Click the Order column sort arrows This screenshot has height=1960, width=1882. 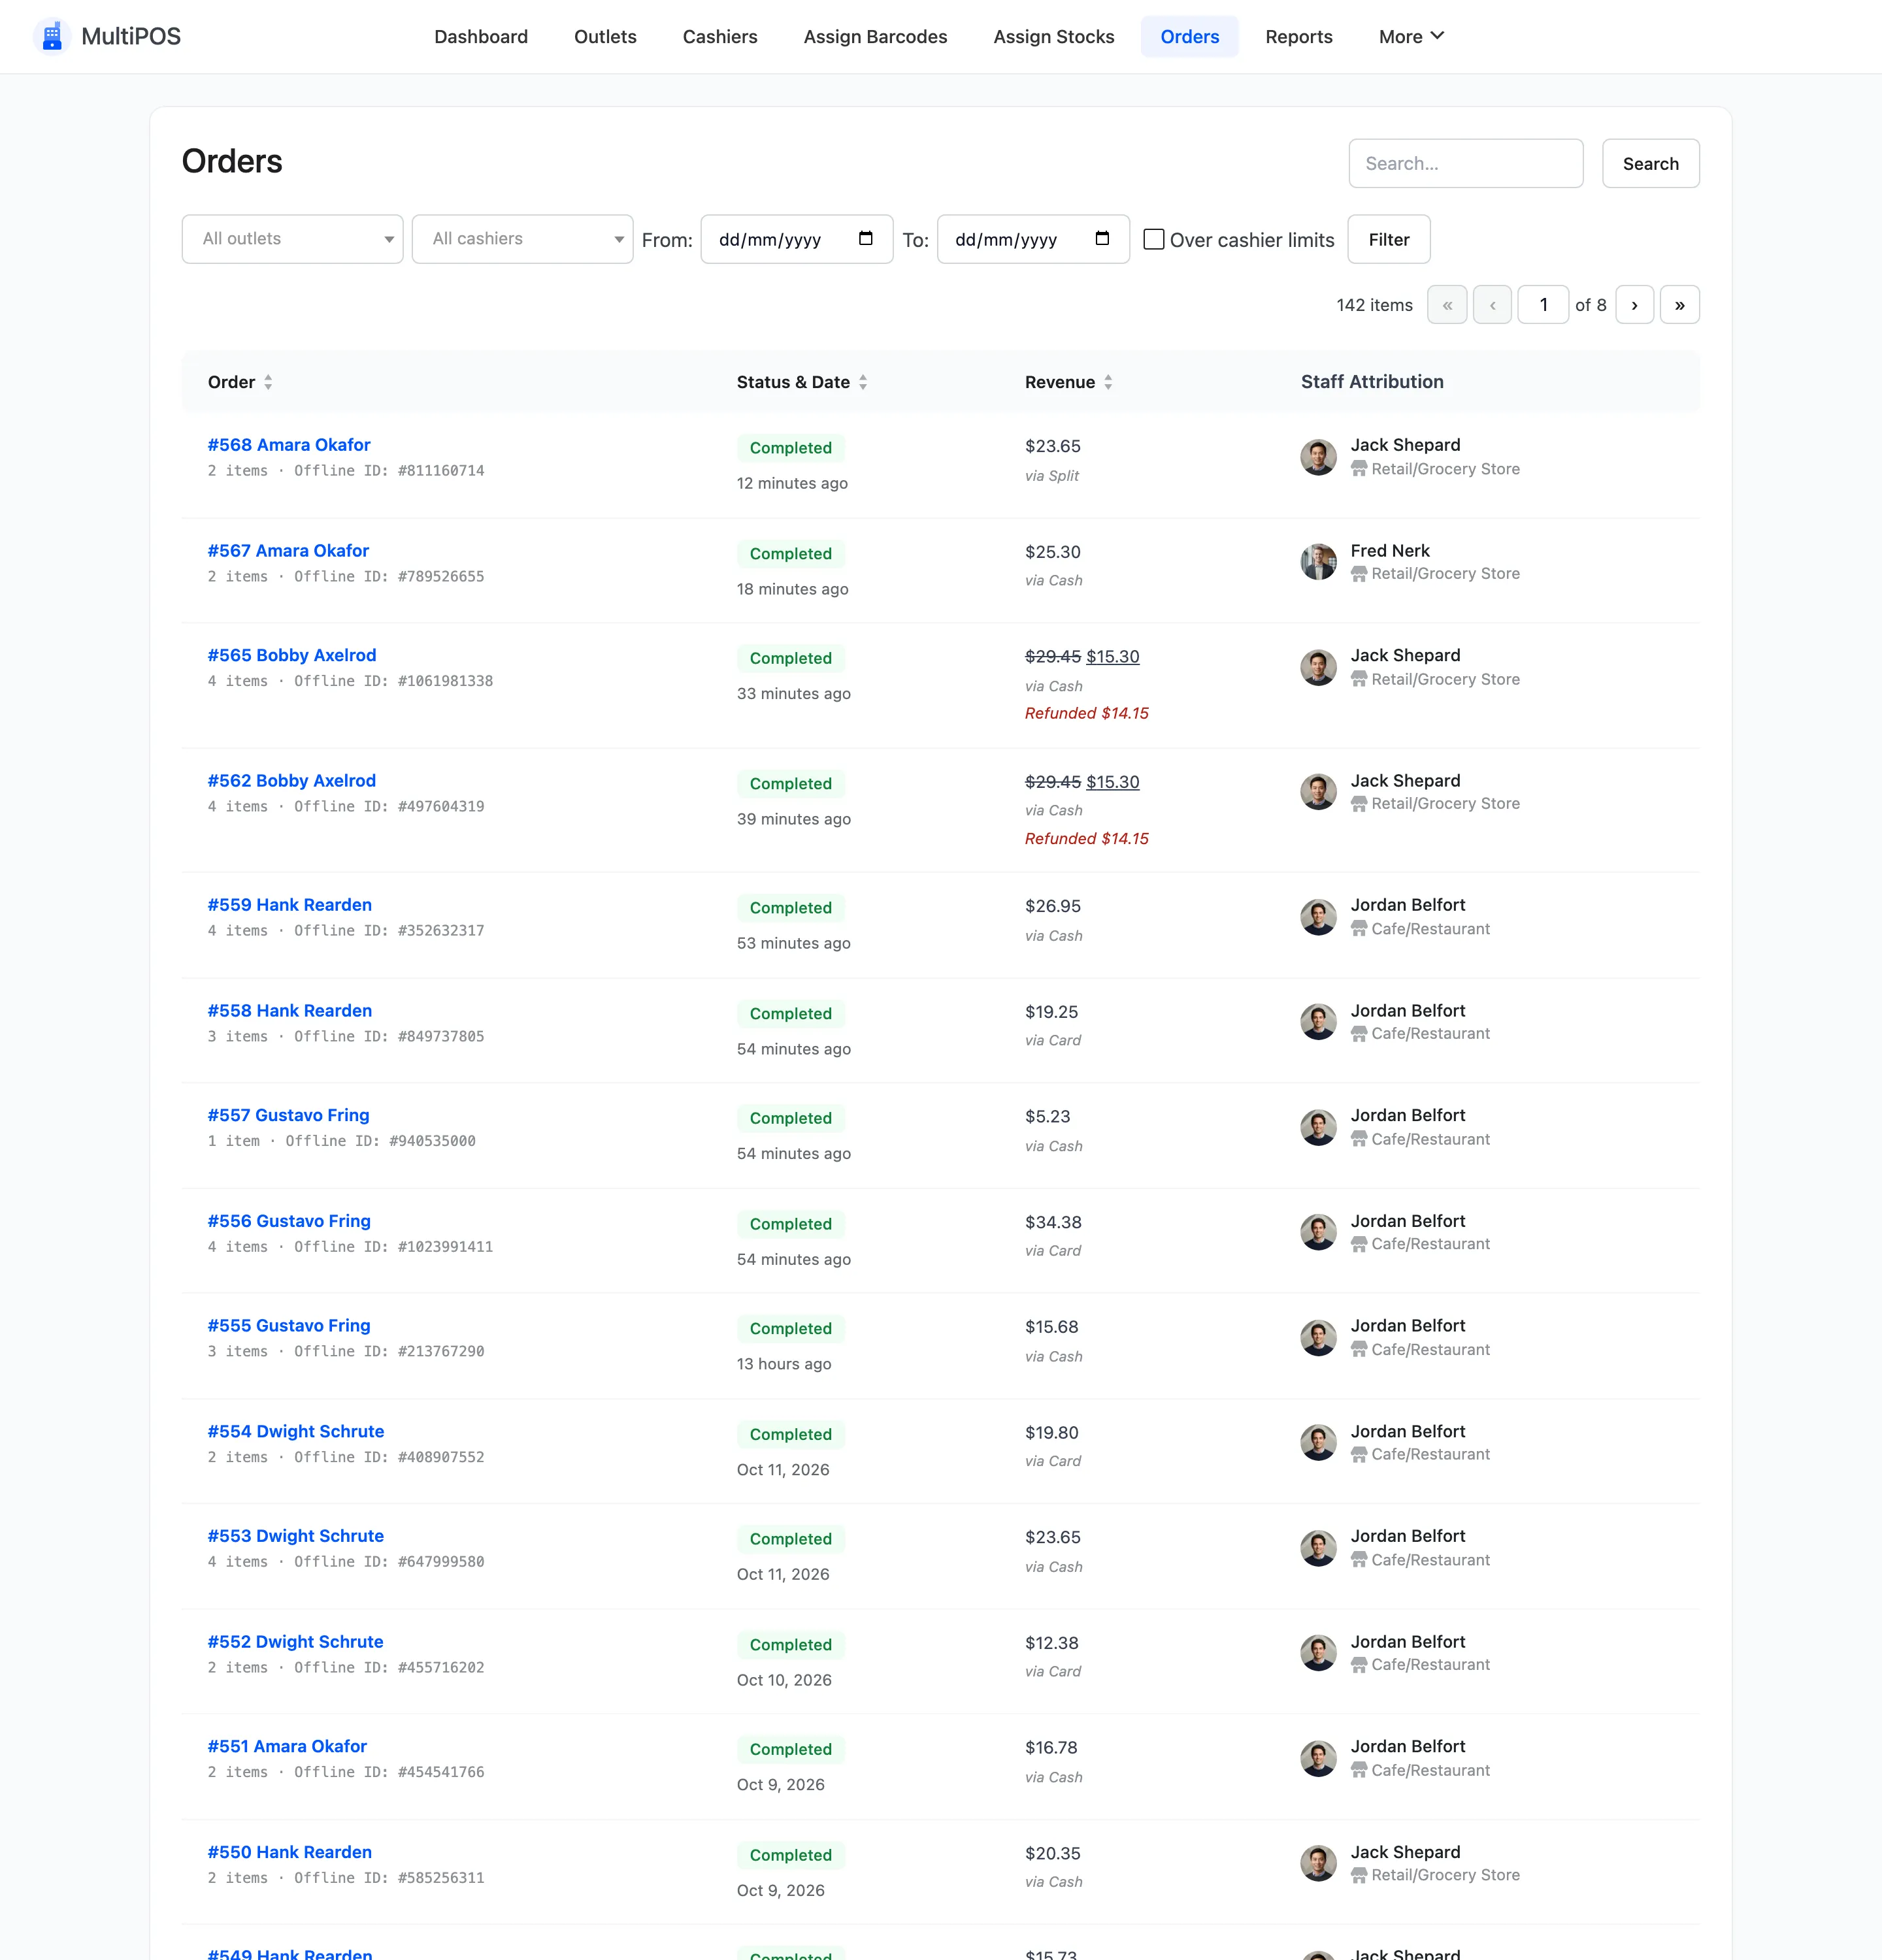268,382
